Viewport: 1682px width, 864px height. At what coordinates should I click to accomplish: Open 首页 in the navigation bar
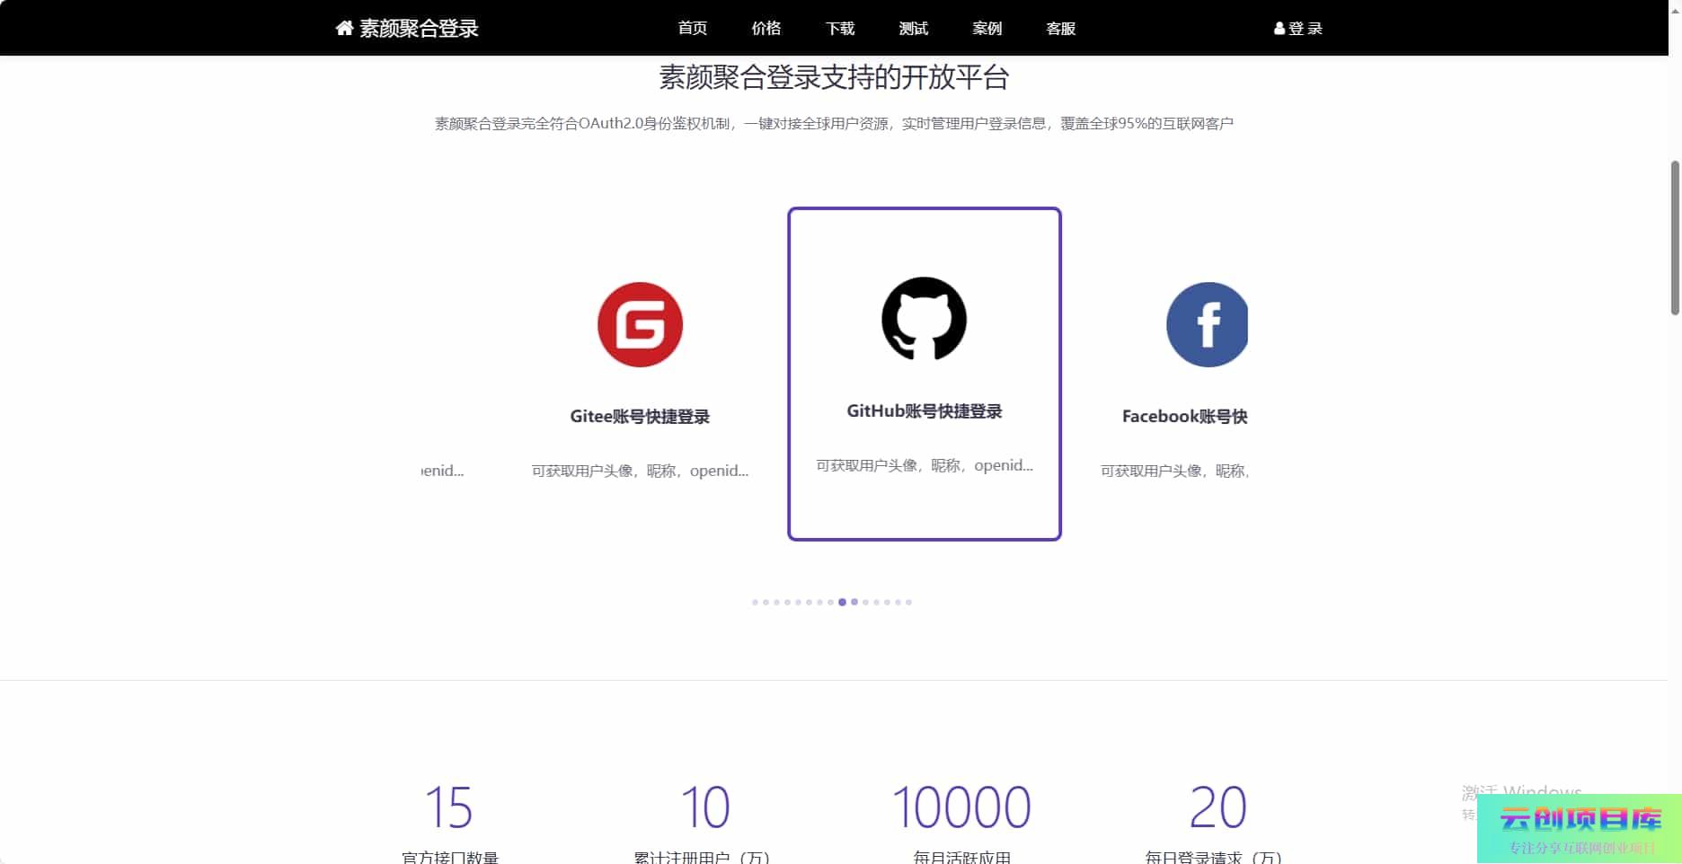[x=692, y=29]
